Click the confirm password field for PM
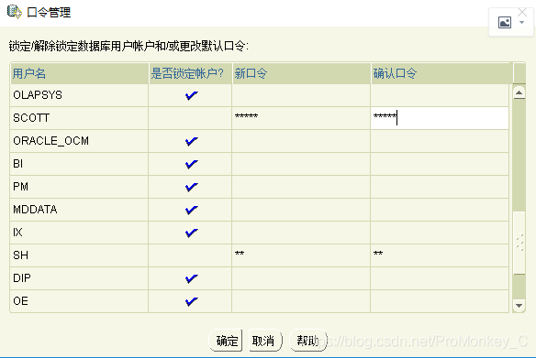 (440, 187)
